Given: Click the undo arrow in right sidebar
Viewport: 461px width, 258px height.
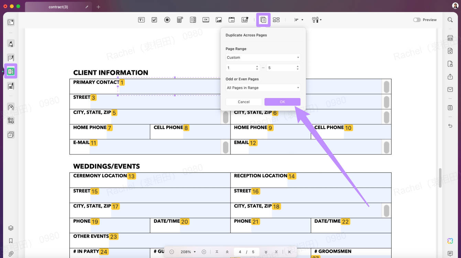Looking at the screenshot, I should point(450,126).
